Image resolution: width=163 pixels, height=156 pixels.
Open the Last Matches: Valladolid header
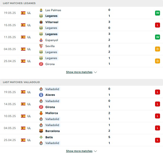click(x=21, y=82)
